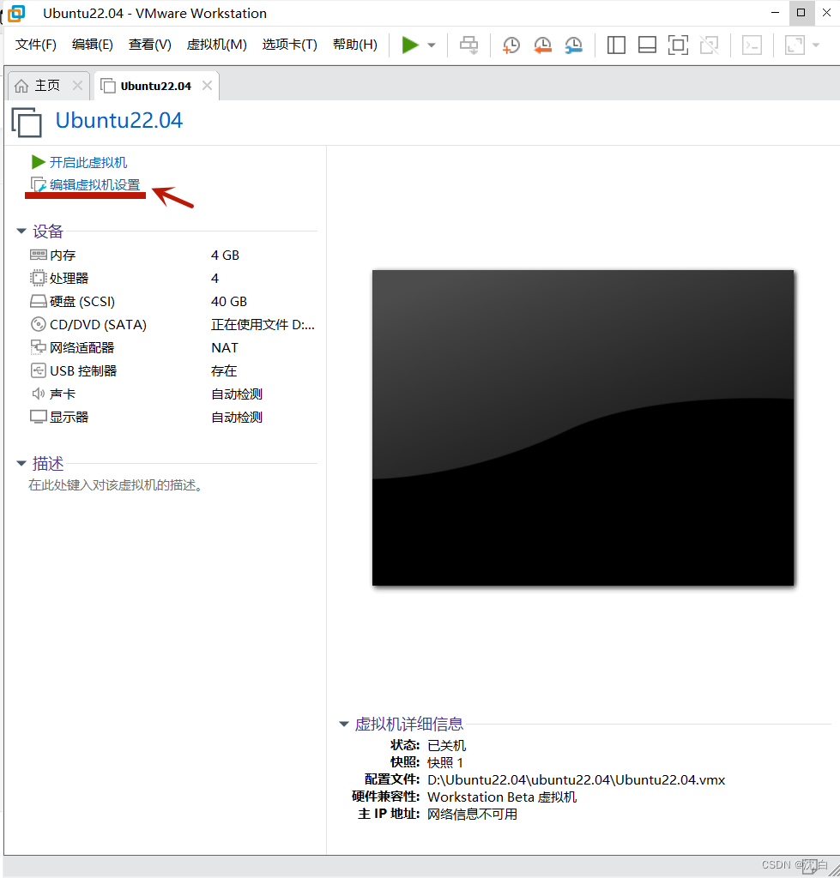Viewport: 840px width, 878px height.
Task: Click the 显示器 monitor icon
Action: (38, 418)
